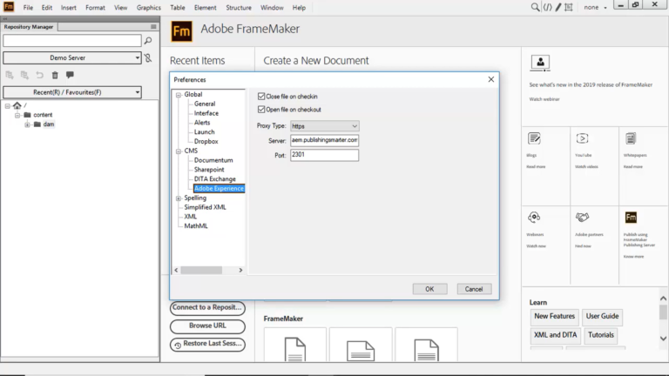Screen dimensions: 669x376
Task: Click the third FrameMaker template thumbnail
Action: 426,345
